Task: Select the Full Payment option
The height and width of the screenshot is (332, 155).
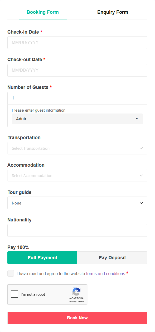Action: [x=42, y=258]
